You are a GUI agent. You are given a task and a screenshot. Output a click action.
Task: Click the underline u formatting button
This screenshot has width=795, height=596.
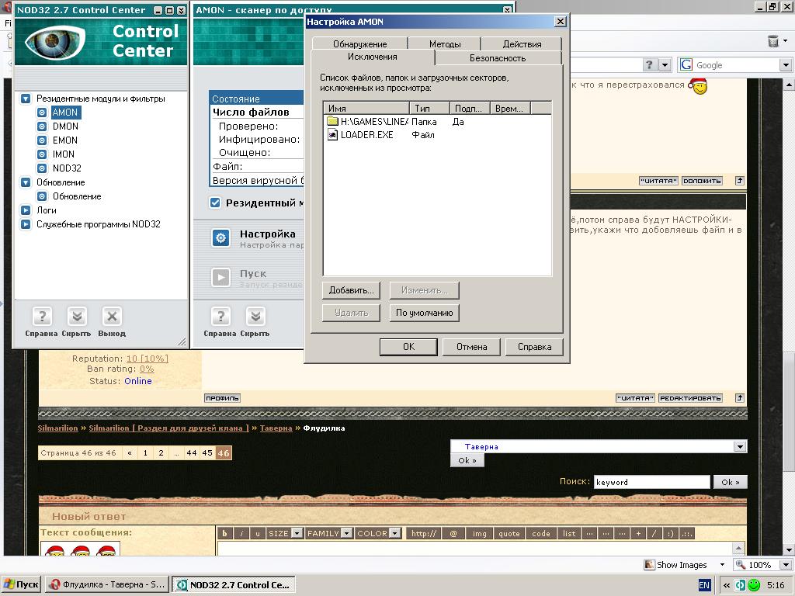tap(258, 533)
